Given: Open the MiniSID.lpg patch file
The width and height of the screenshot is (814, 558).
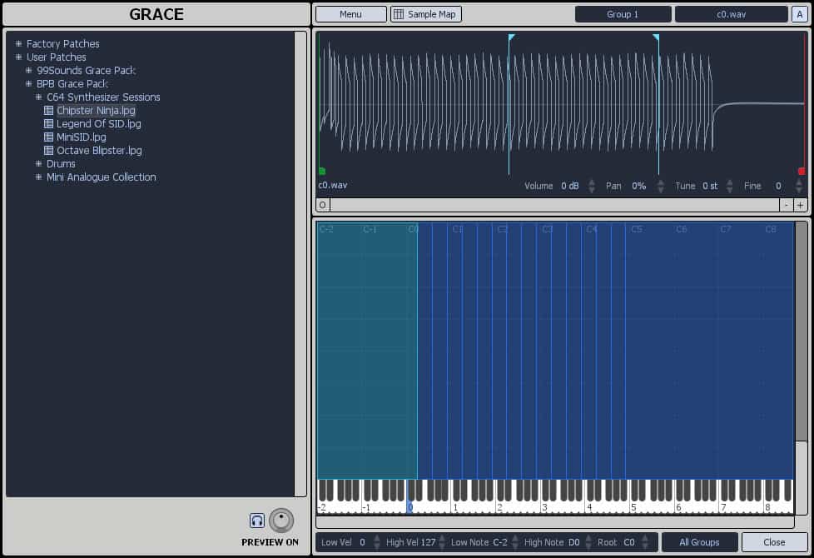Looking at the screenshot, I should (81, 137).
